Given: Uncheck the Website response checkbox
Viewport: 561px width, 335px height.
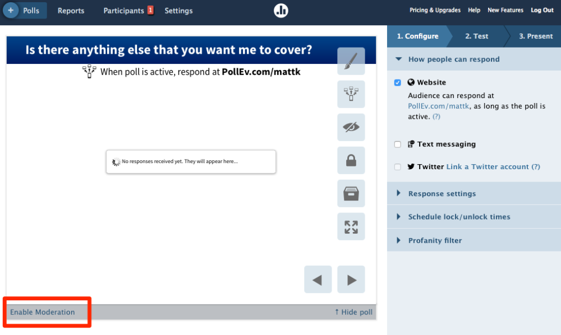Looking at the screenshot, I should pos(398,82).
